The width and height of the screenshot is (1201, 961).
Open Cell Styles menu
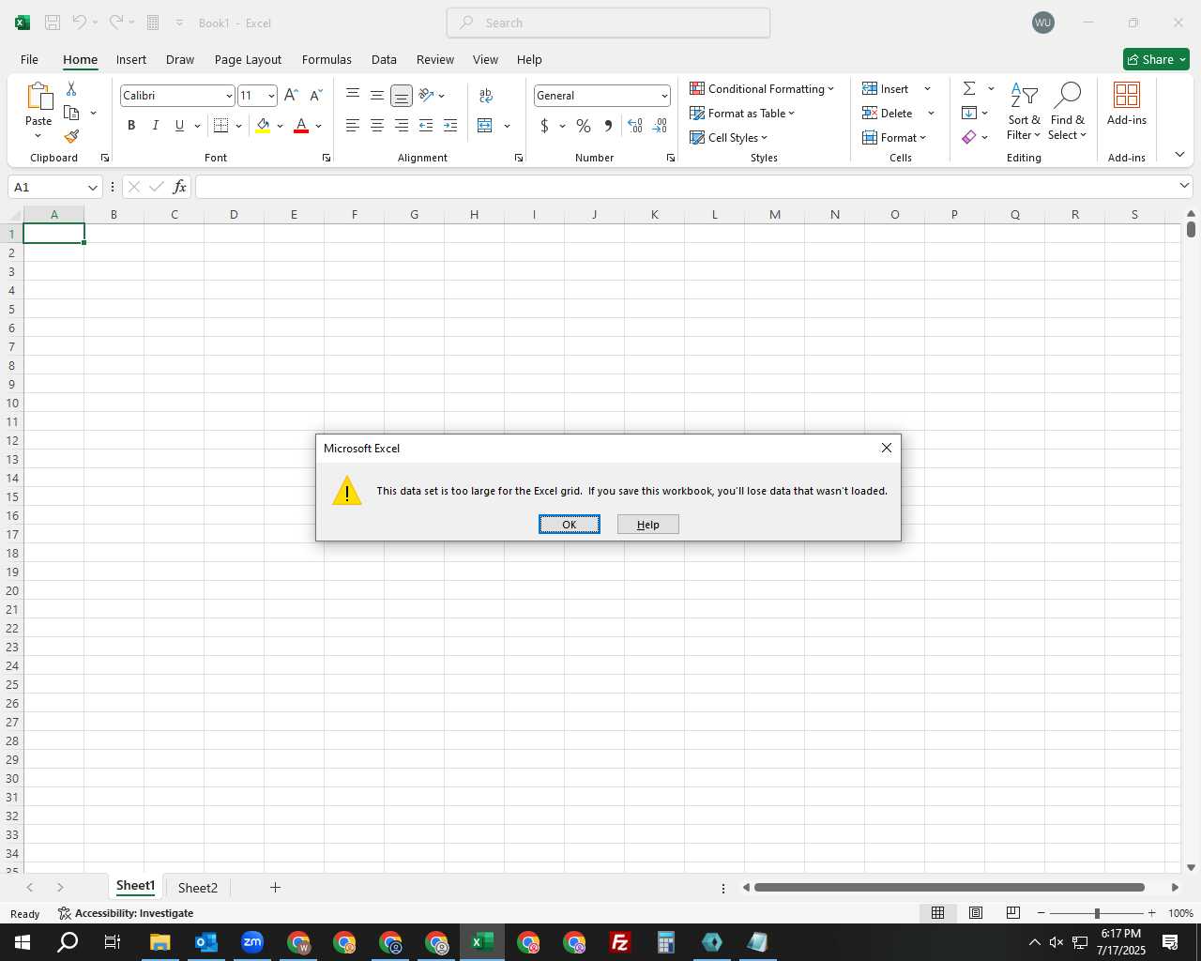point(728,137)
